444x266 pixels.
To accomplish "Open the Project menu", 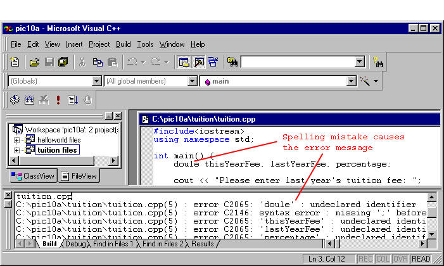I will pos(99,44).
